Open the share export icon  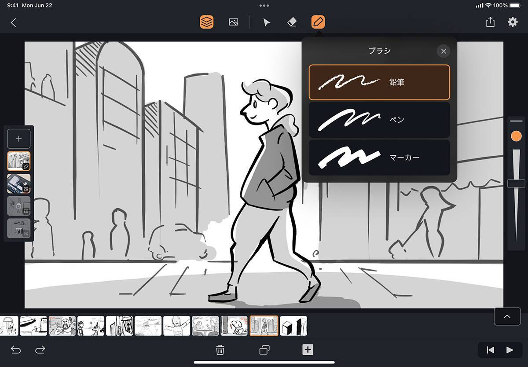pyautogui.click(x=490, y=22)
